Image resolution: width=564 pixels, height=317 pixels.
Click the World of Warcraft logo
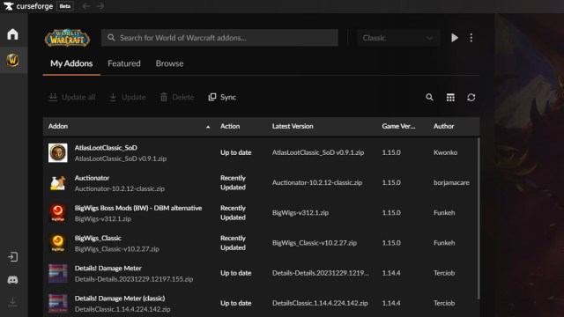pyautogui.click(x=67, y=38)
